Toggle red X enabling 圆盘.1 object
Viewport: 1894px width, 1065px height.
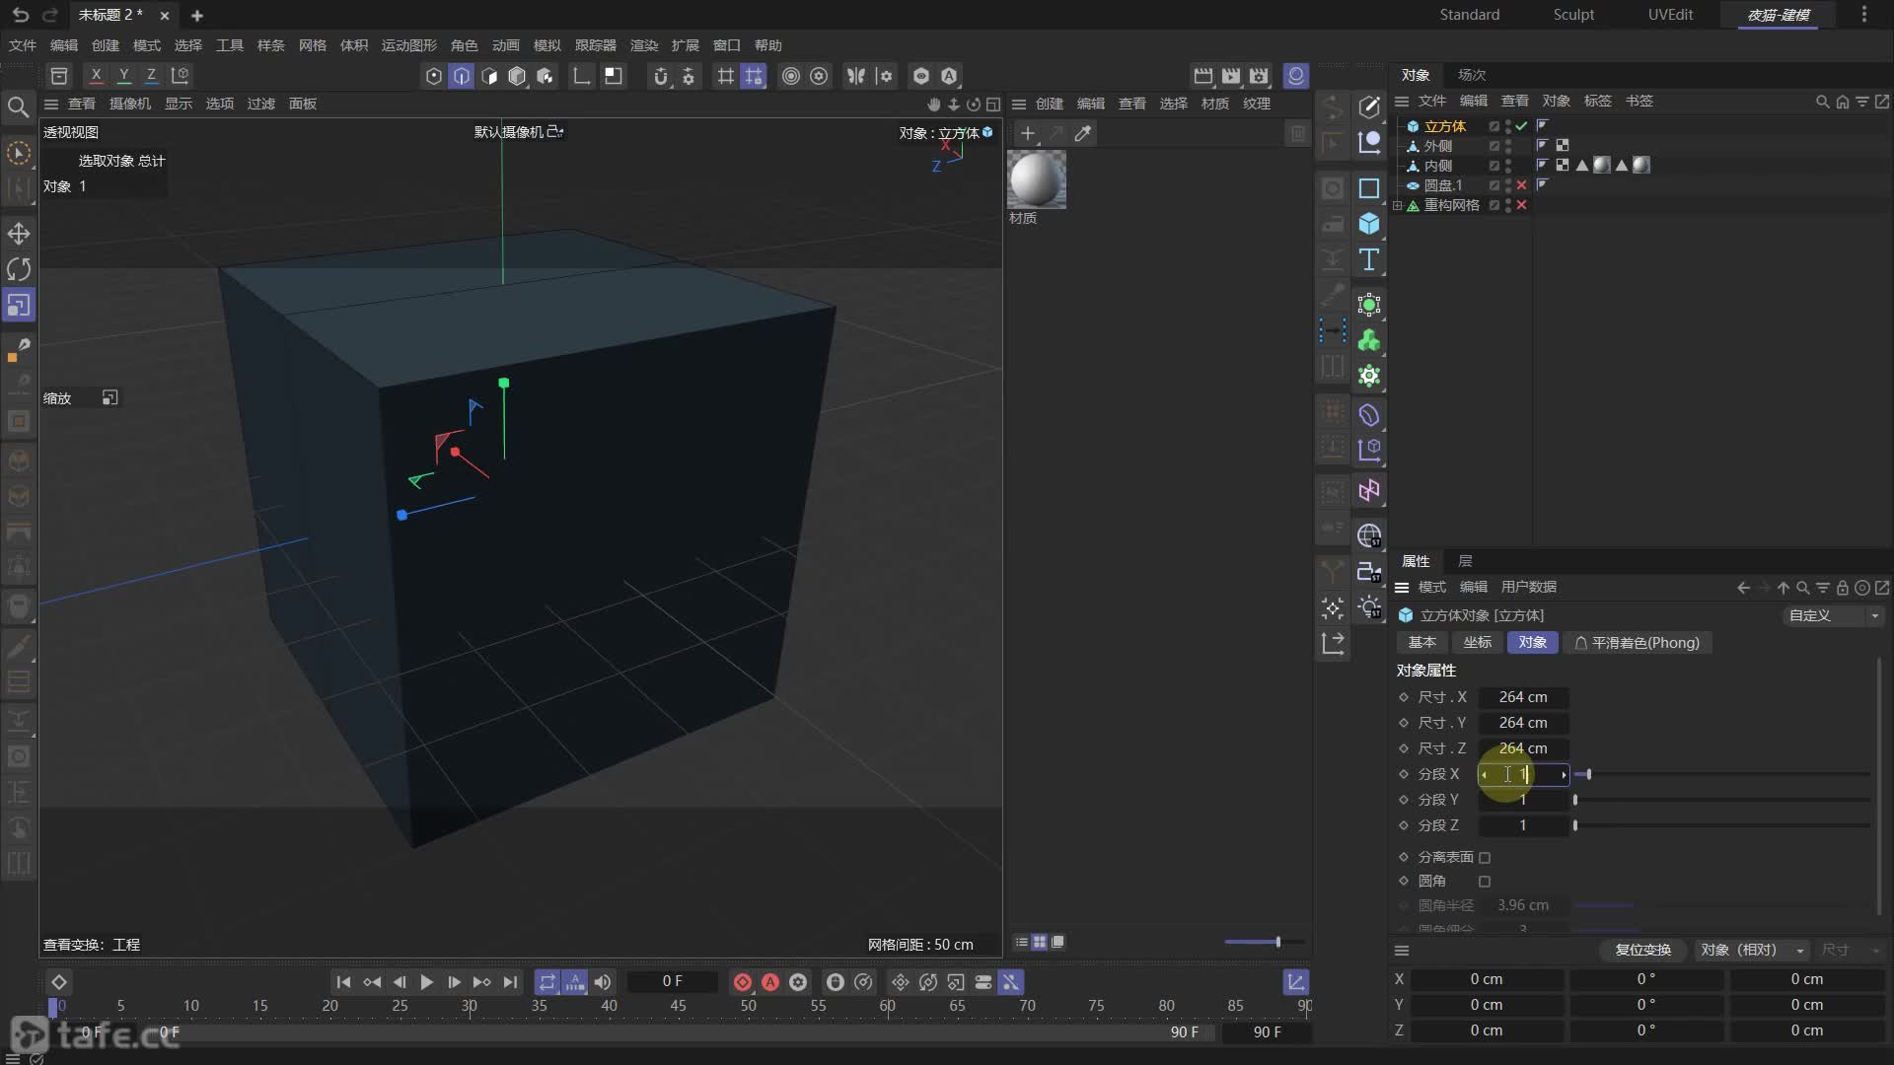[1521, 185]
